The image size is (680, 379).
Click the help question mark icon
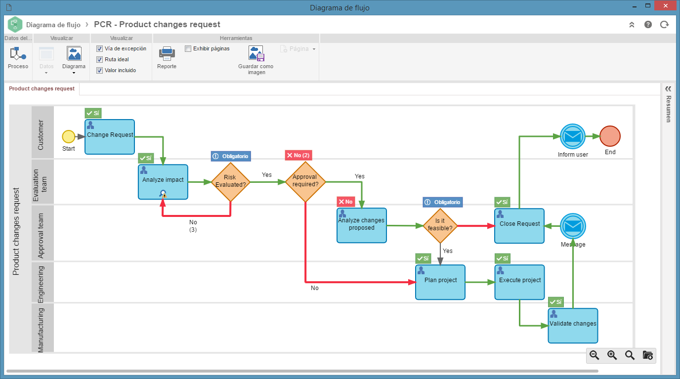tap(648, 24)
